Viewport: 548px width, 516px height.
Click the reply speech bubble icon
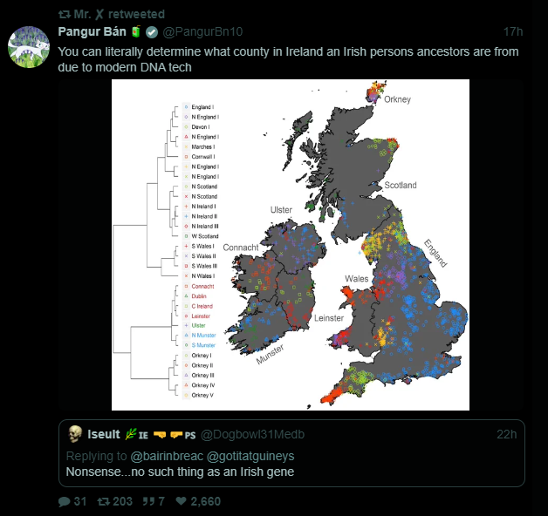pos(64,502)
